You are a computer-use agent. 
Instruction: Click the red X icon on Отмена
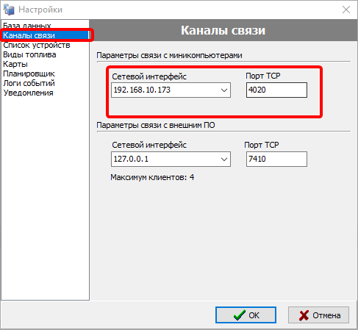click(304, 315)
